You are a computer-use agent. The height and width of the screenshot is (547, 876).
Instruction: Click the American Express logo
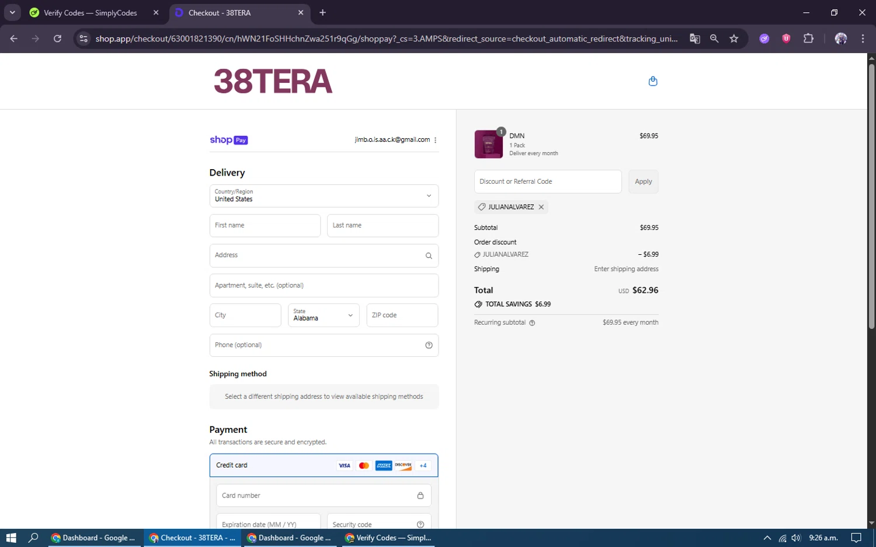click(x=384, y=465)
